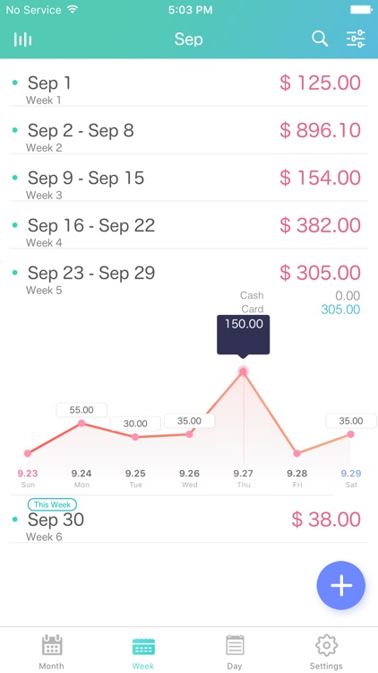Switch to the Month tab

pyautogui.click(x=52, y=651)
